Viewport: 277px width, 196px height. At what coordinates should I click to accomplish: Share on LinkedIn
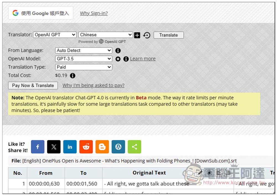tap(70, 147)
